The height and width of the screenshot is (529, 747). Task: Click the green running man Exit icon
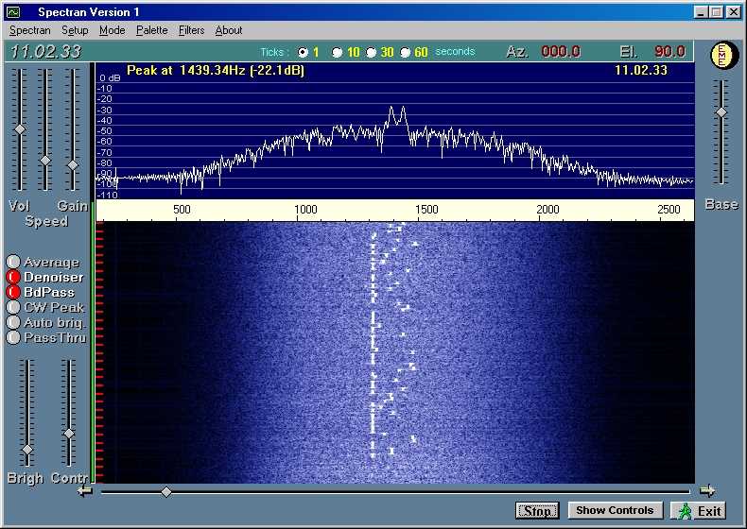pos(684,510)
